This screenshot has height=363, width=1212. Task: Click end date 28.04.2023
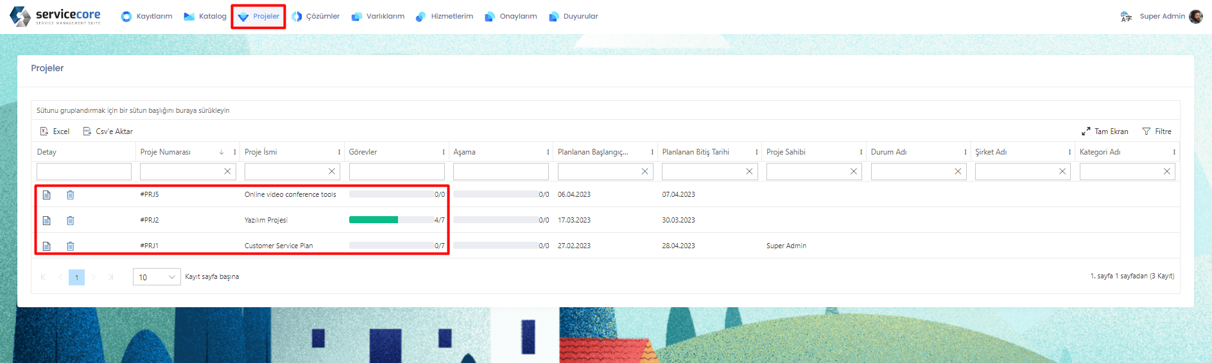tap(679, 246)
